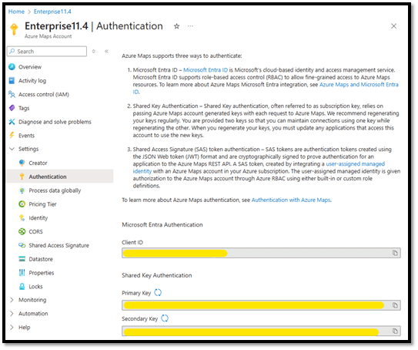Click the green CORS icon

22,232
